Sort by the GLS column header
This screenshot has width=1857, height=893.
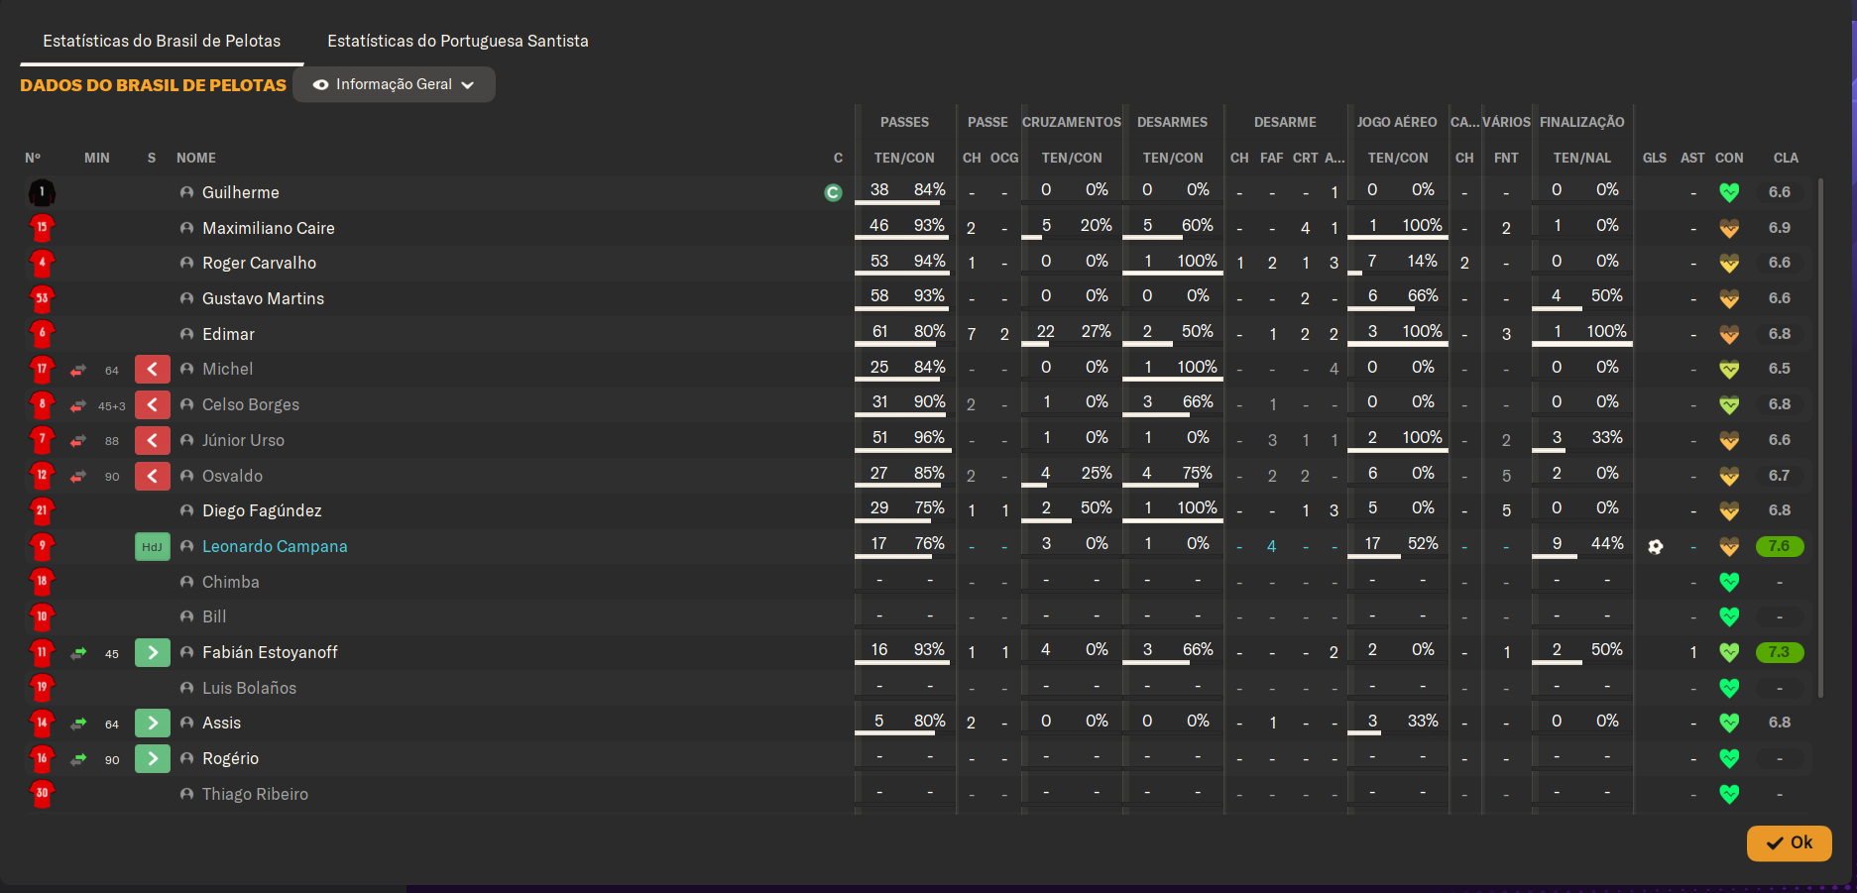tap(1655, 158)
